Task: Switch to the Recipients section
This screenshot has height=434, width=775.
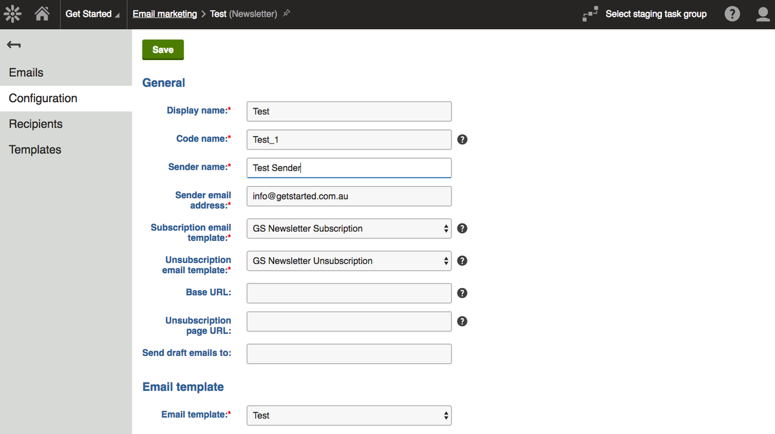Action: tap(36, 123)
